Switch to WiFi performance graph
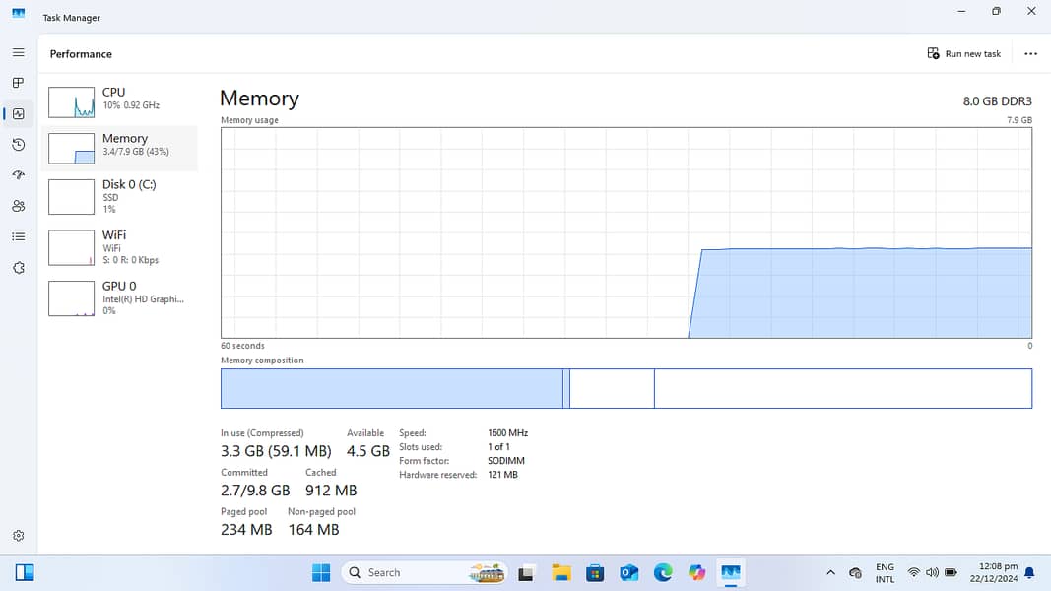 (x=118, y=247)
